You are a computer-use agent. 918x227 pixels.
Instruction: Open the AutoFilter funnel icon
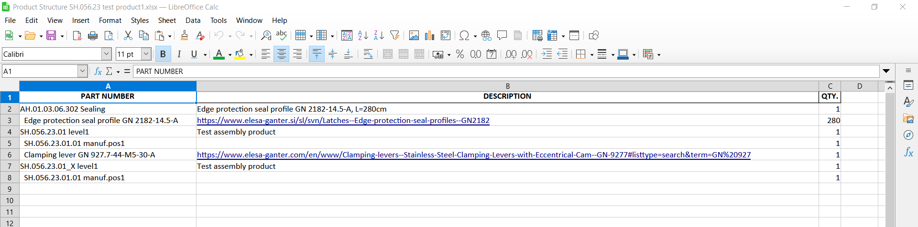pyautogui.click(x=394, y=36)
